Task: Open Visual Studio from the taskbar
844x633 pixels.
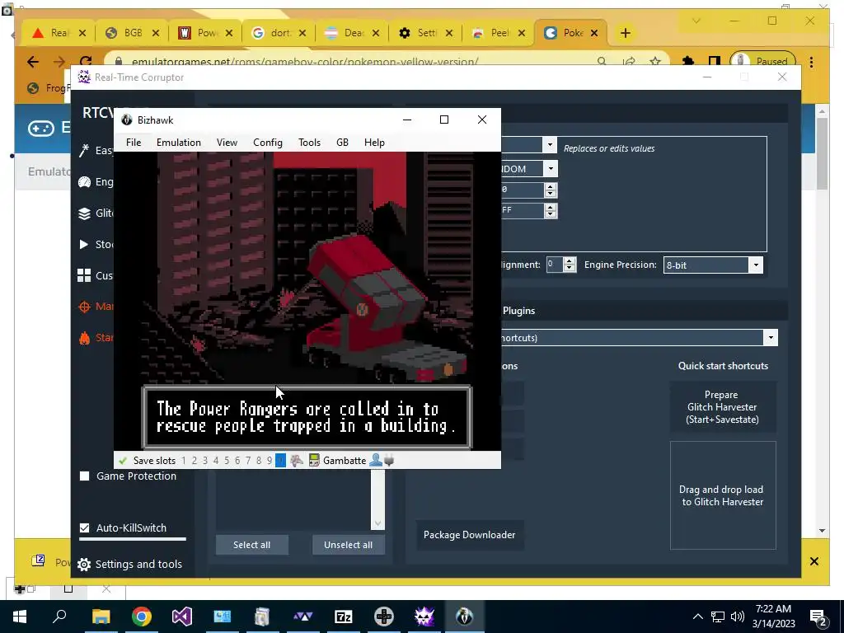Action: pos(182,617)
